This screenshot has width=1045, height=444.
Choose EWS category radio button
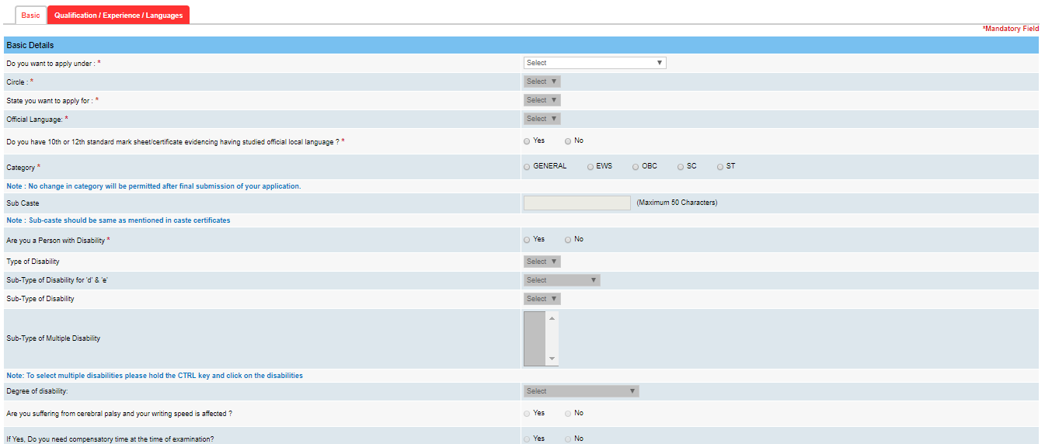pyautogui.click(x=590, y=167)
